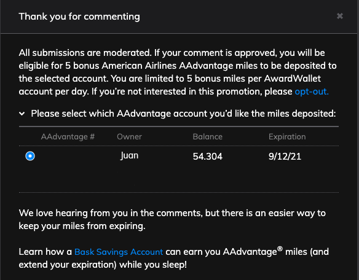Click the 9/12/21 expiration date
The image size is (359, 280).
285,157
